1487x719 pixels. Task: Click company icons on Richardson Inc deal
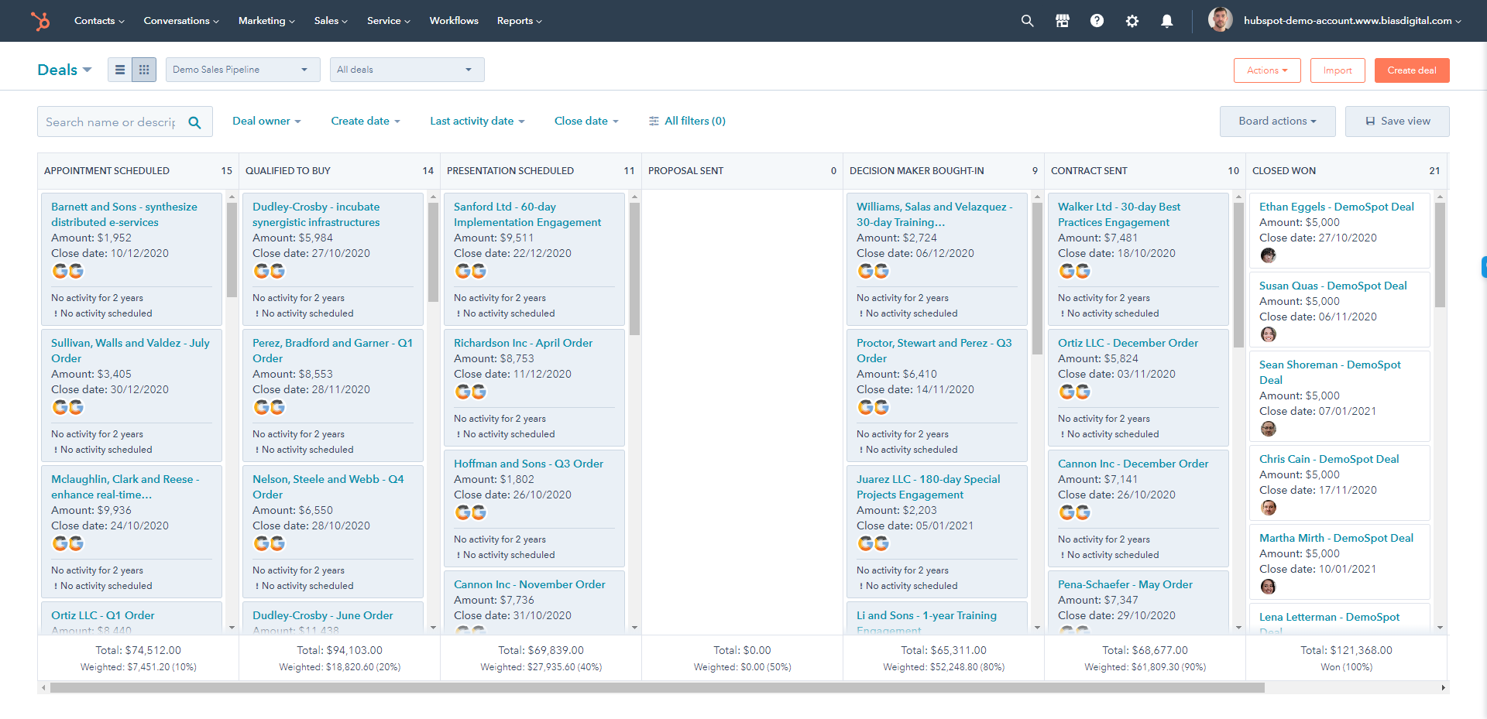tap(471, 392)
